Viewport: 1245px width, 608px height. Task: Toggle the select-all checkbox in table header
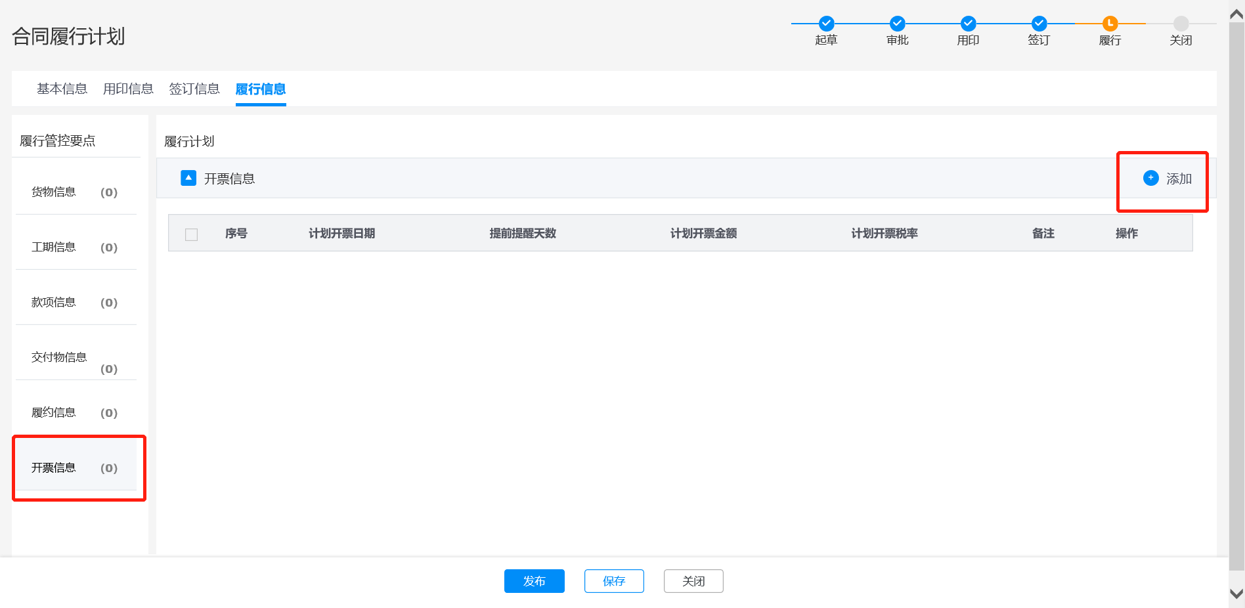pyautogui.click(x=192, y=234)
